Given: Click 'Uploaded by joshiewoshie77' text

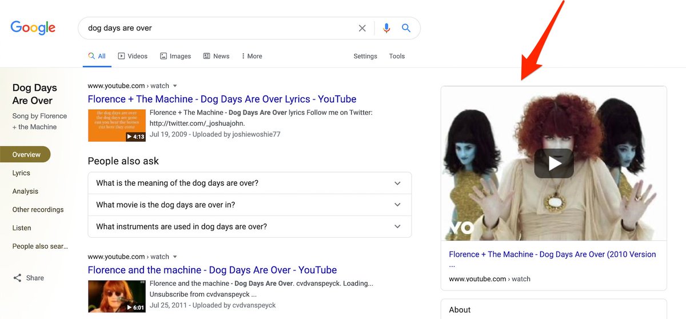Looking at the screenshot, I should coord(236,134).
